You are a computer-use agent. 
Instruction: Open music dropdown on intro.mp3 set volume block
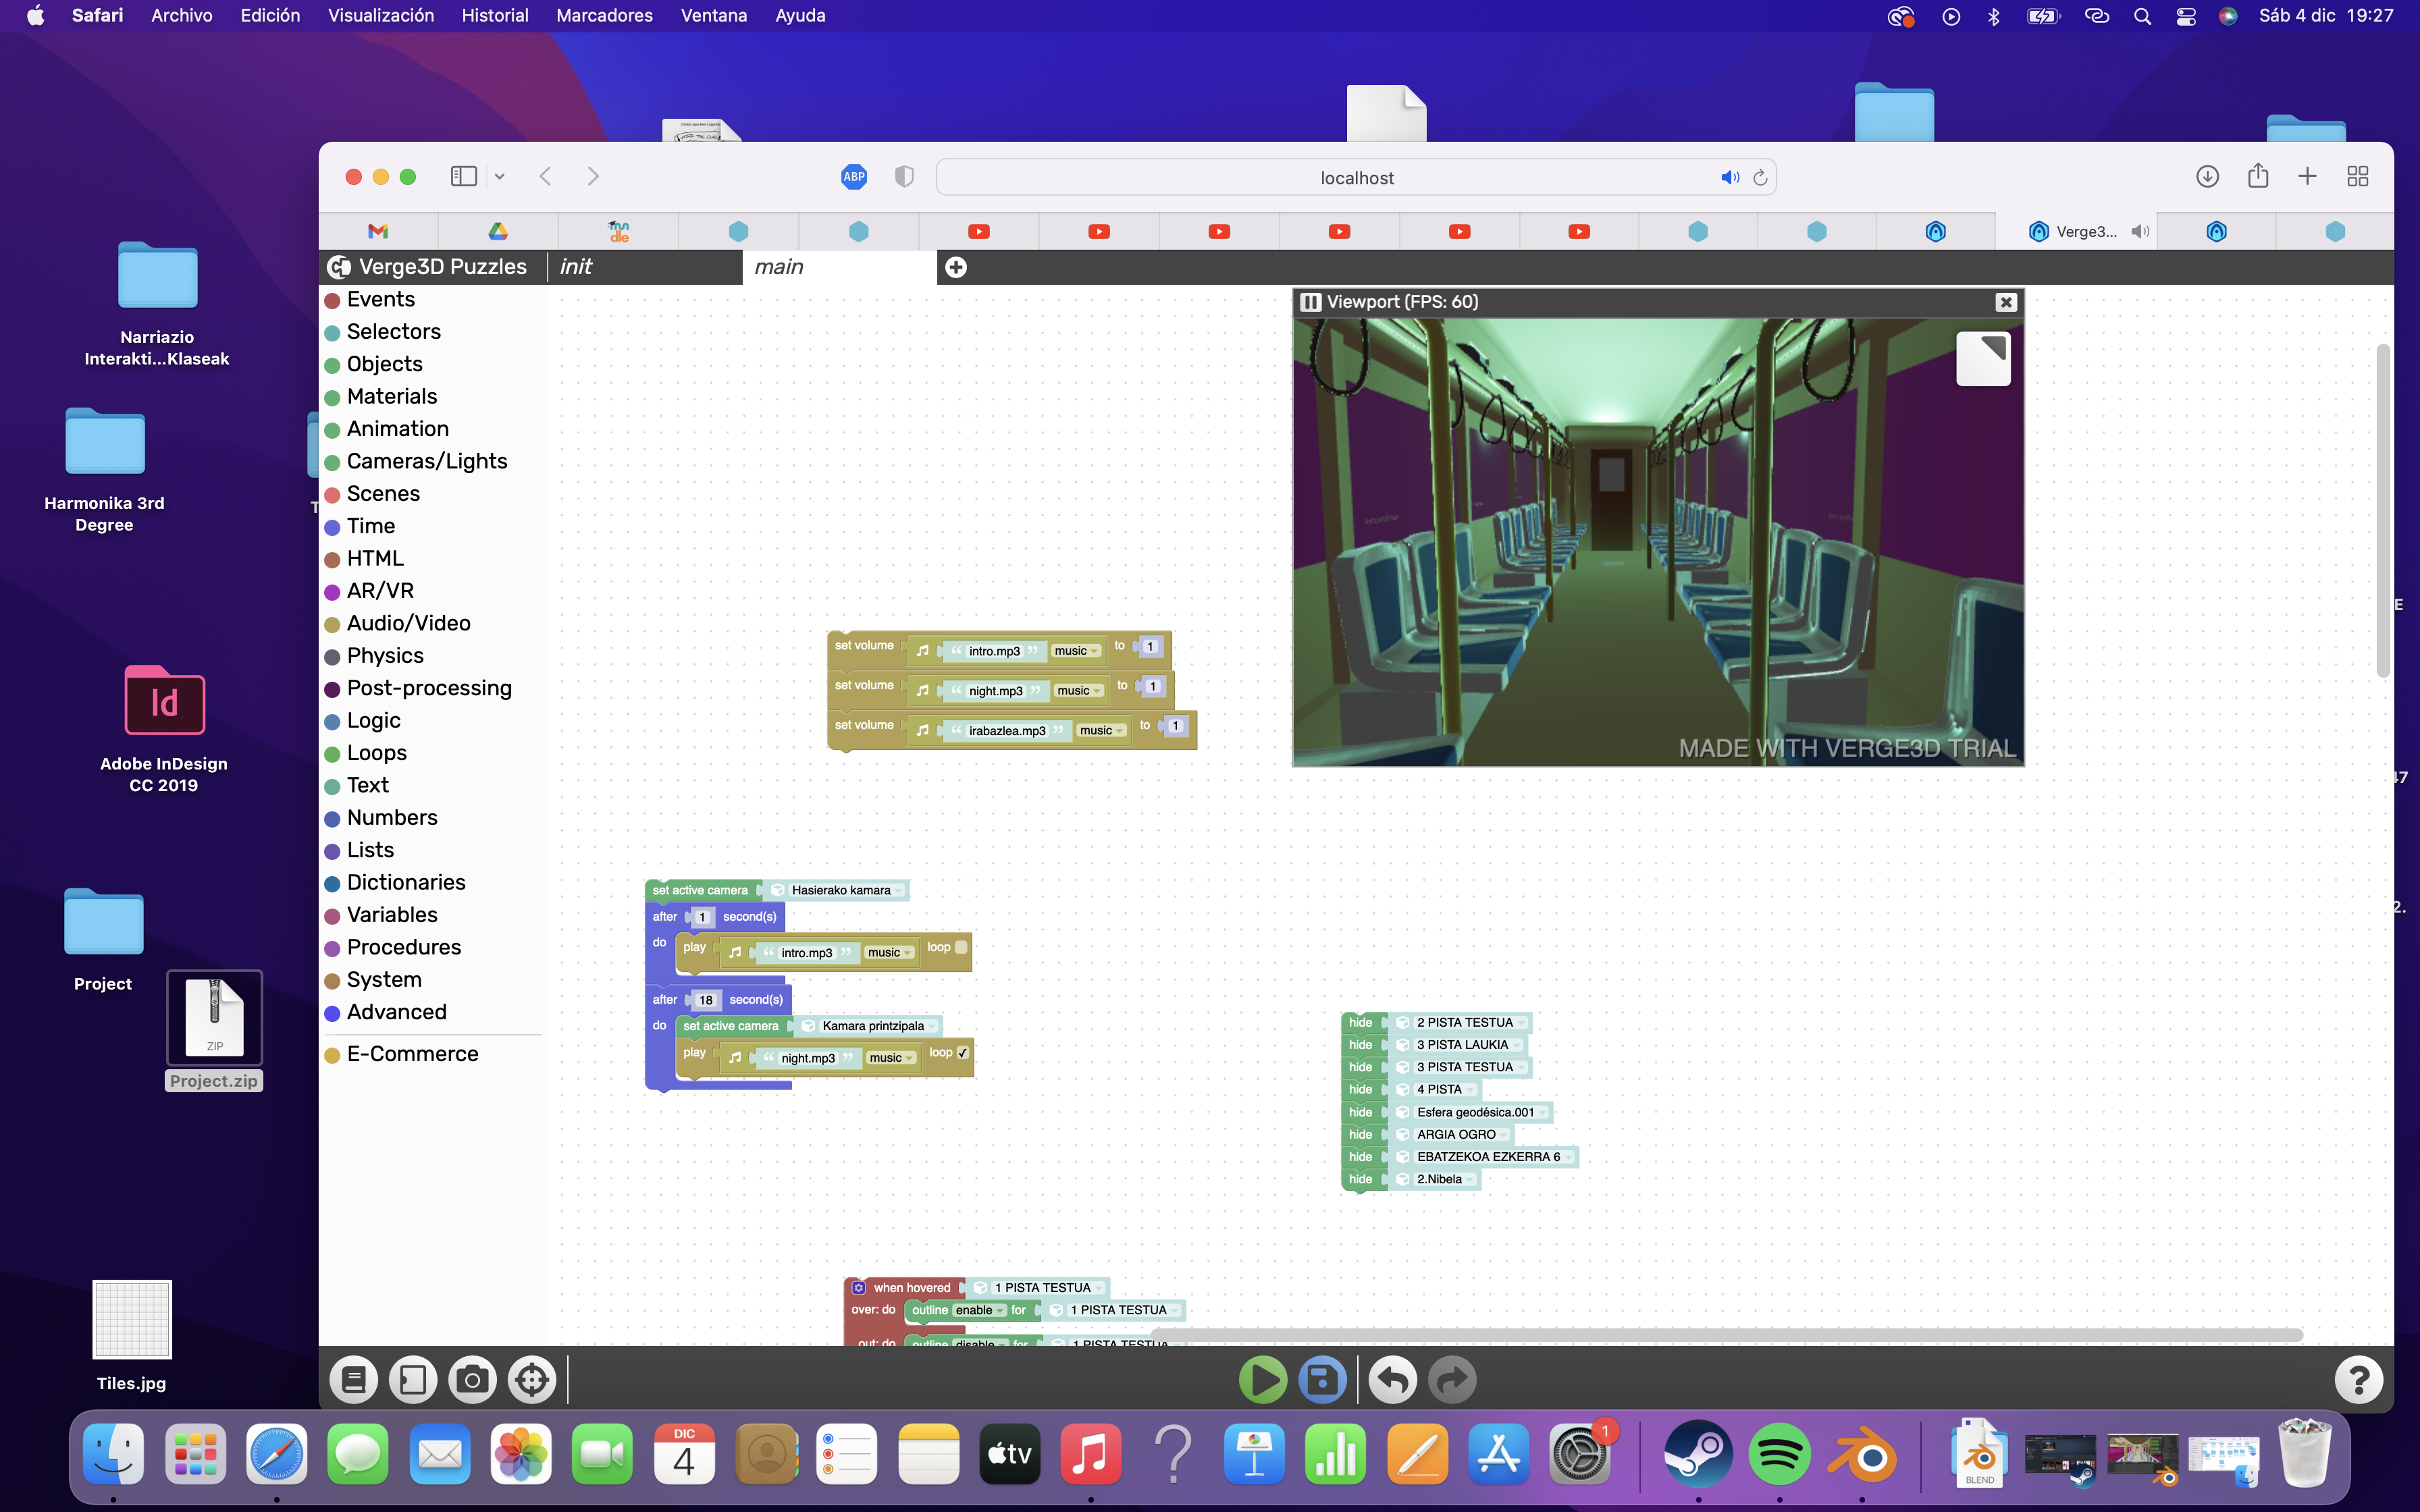pos(1076,651)
